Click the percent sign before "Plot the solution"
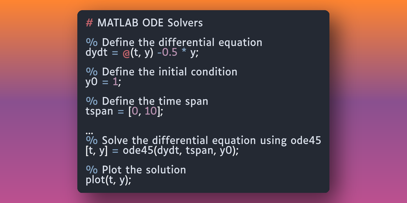The height and width of the screenshot is (203, 407). point(91,170)
